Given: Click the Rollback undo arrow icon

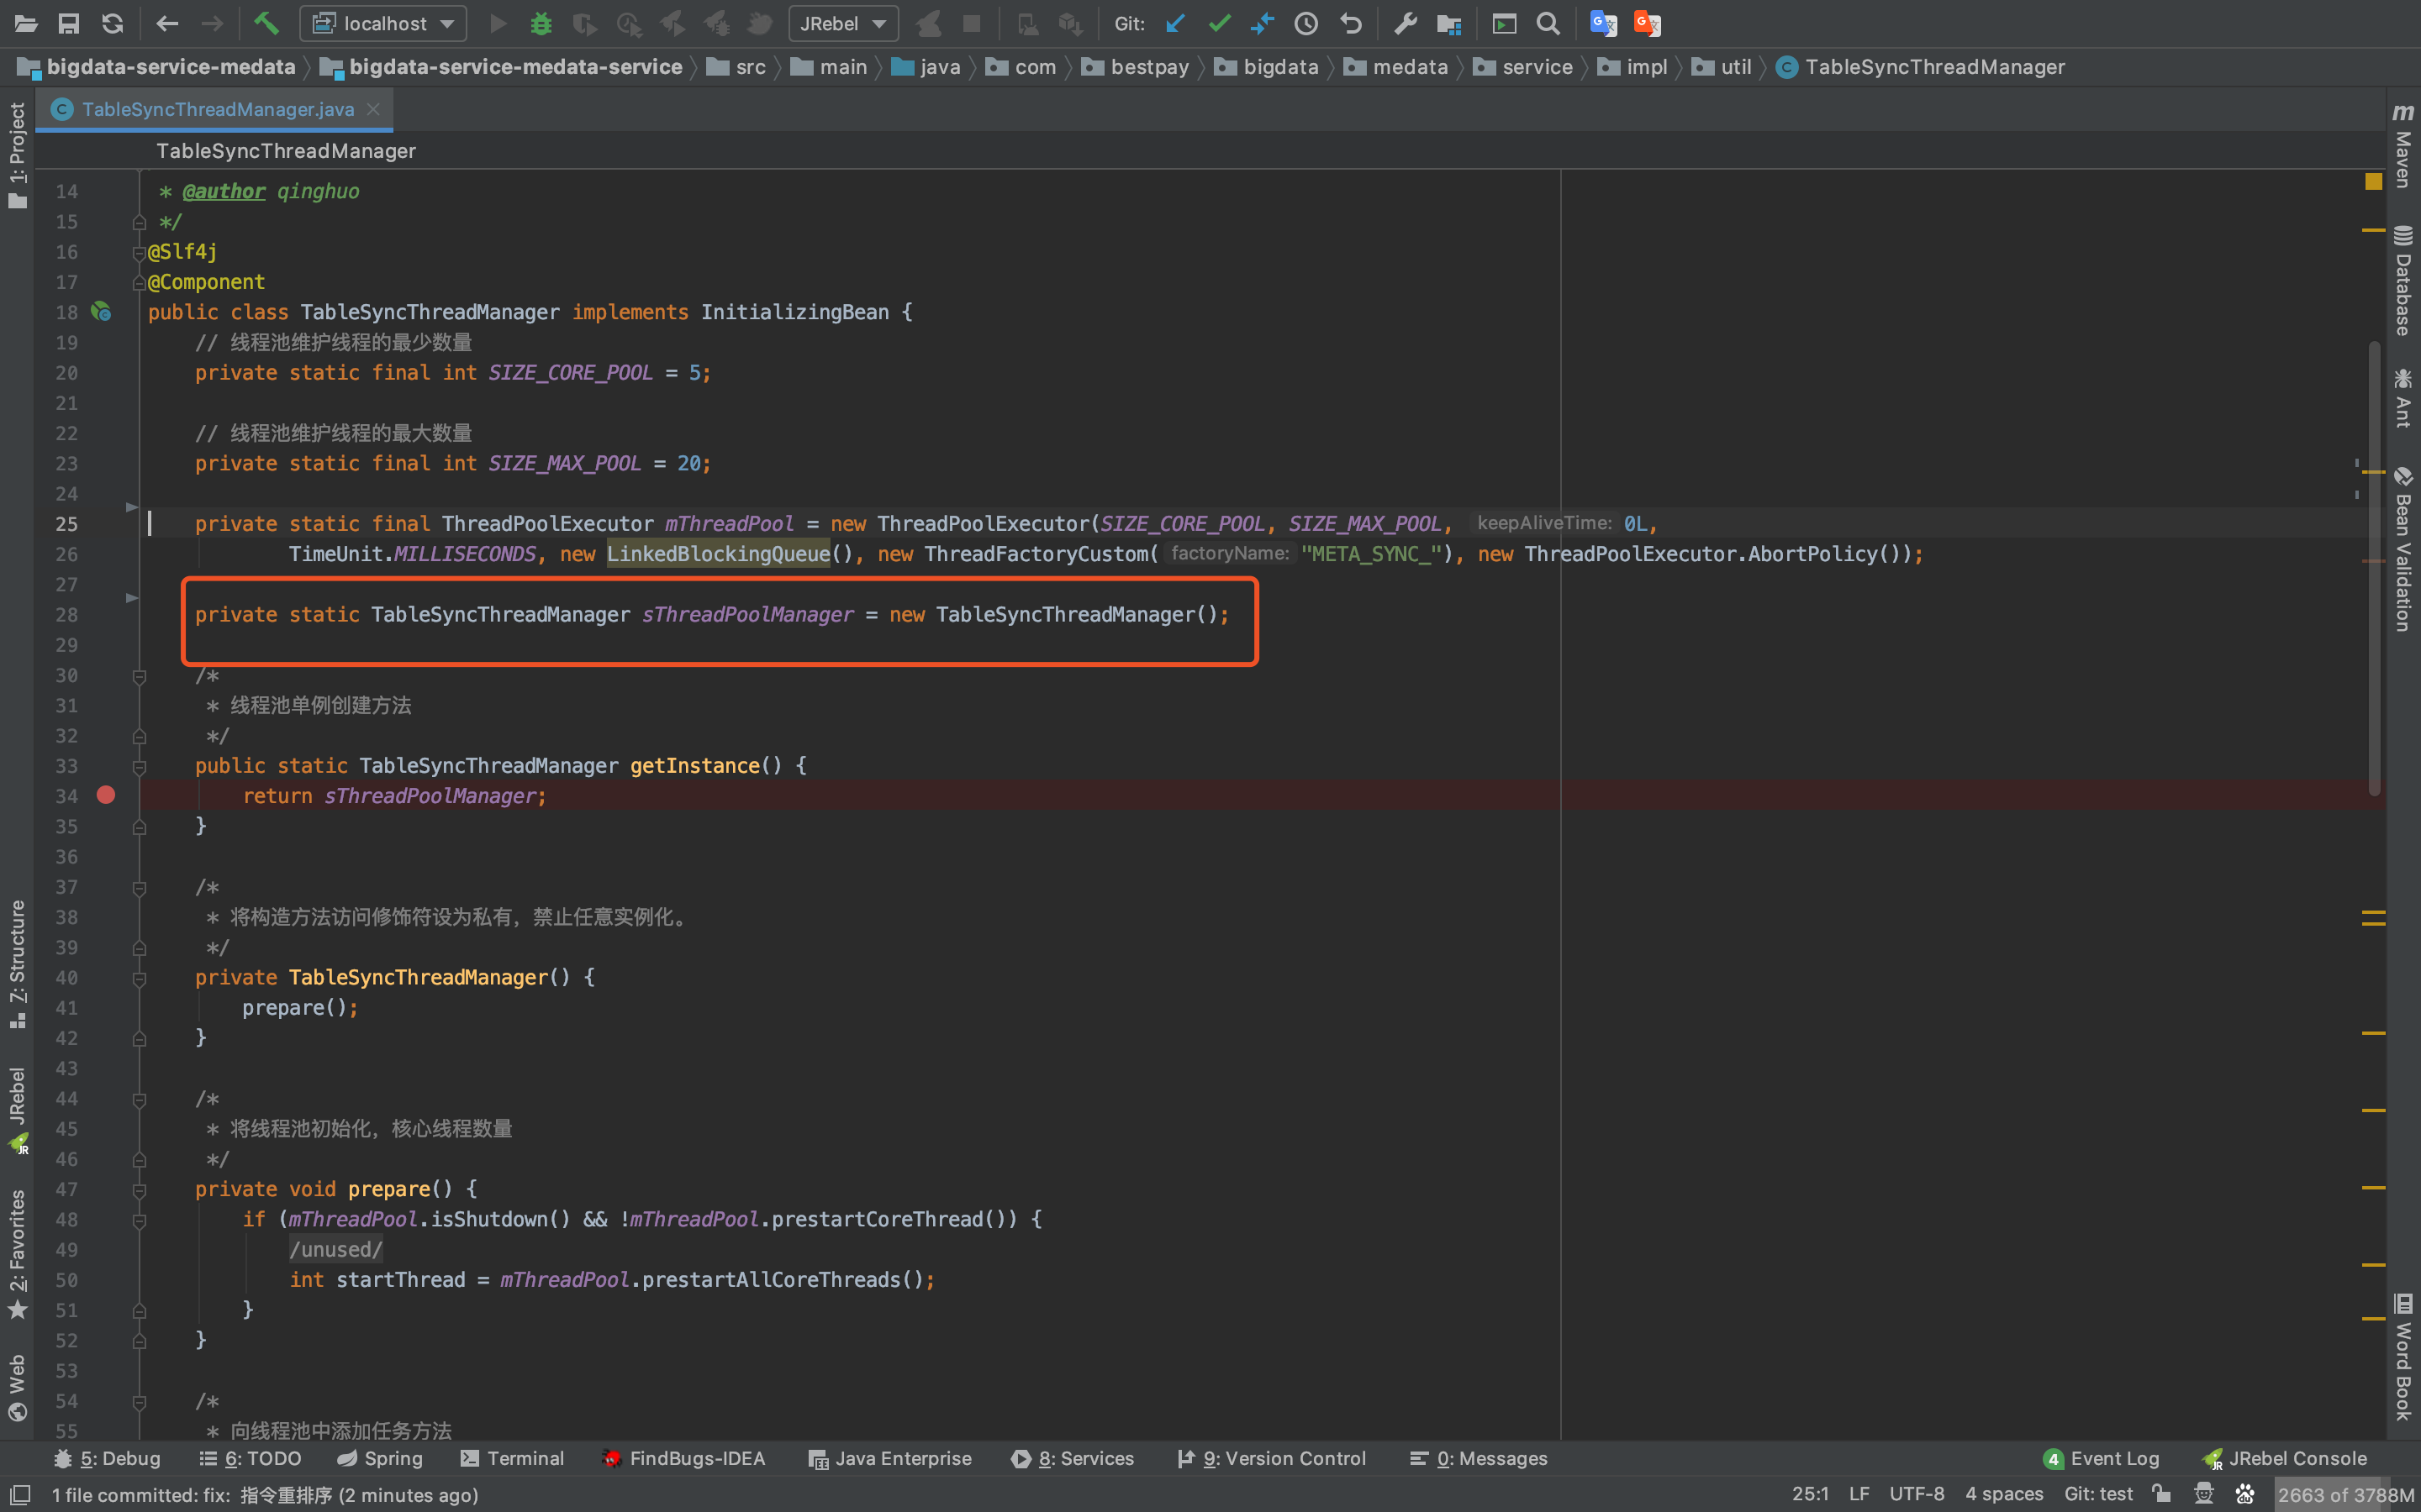Looking at the screenshot, I should click(x=1351, y=23).
